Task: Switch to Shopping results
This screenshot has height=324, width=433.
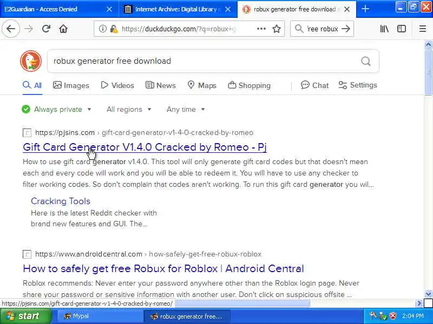Action: [249, 85]
